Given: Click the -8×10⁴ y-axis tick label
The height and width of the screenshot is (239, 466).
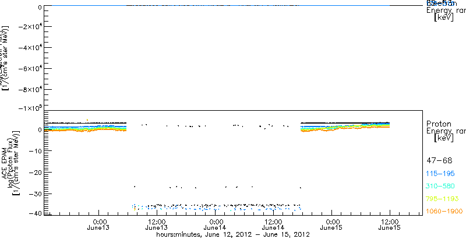Looking at the screenshot, I should point(30,89).
